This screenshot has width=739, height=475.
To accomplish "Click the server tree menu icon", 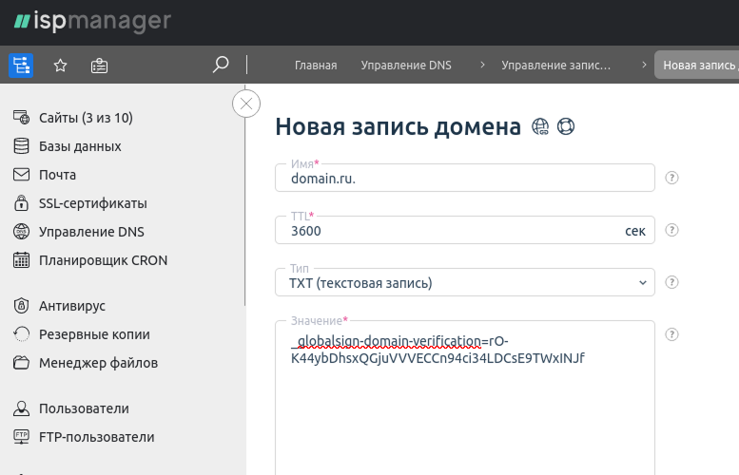I will point(21,65).
